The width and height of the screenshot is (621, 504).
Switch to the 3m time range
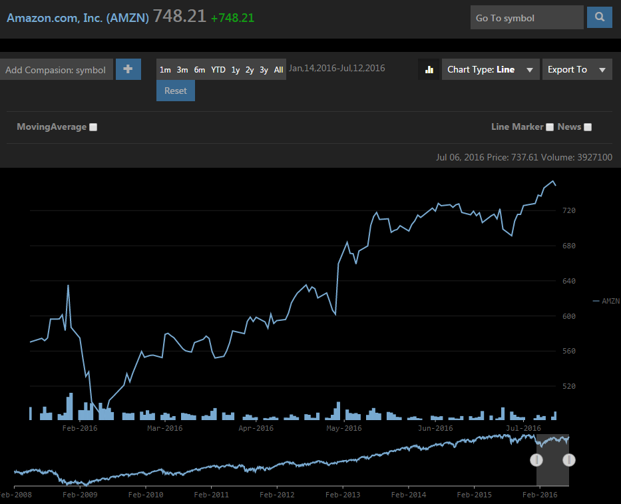182,70
